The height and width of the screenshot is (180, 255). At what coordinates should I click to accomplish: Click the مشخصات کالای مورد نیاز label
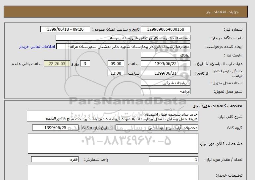tap(221, 144)
